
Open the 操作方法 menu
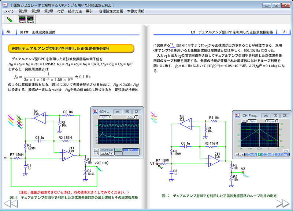(x=75, y=11)
